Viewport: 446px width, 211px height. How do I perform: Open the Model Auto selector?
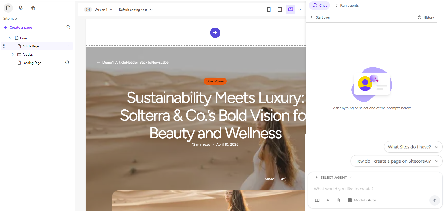click(362, 200)
